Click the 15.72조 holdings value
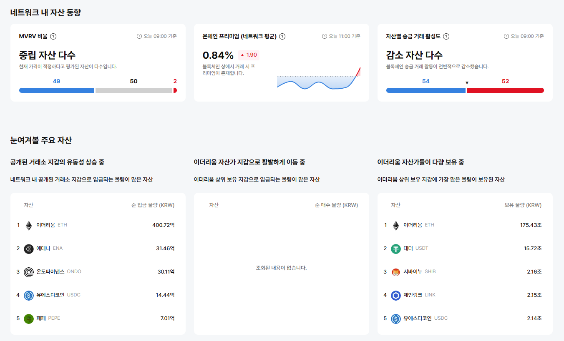Screen dimensions: 564x341 533,249
